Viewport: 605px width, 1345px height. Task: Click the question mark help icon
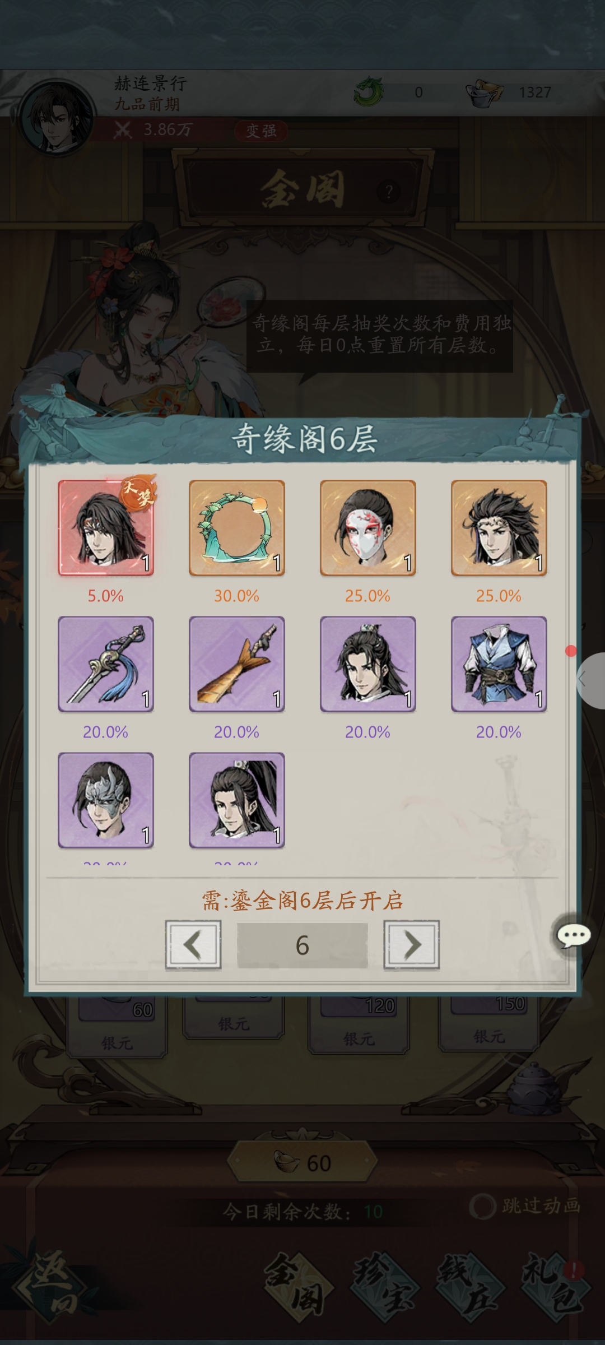pos(389,192)
